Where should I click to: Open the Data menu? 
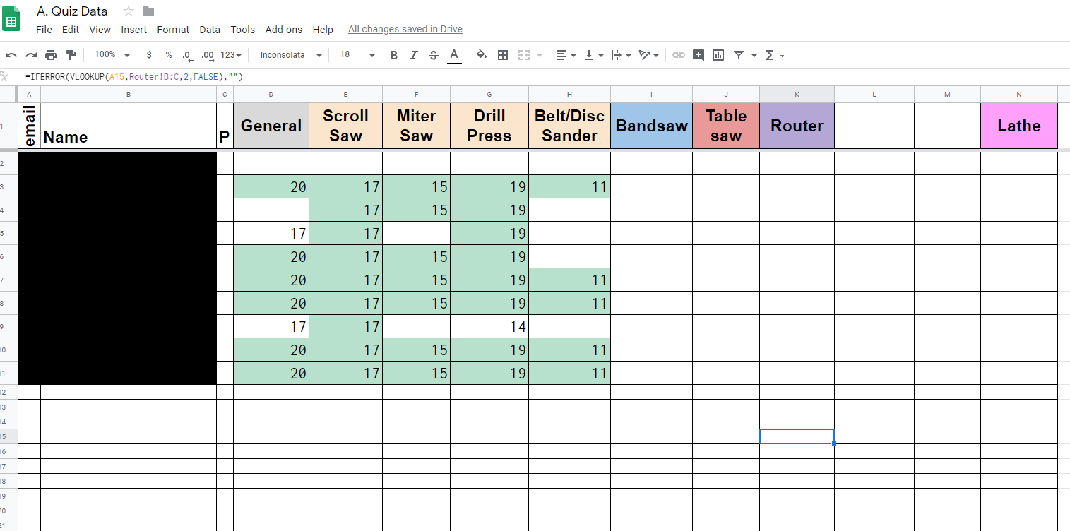(x=210, y=30)
